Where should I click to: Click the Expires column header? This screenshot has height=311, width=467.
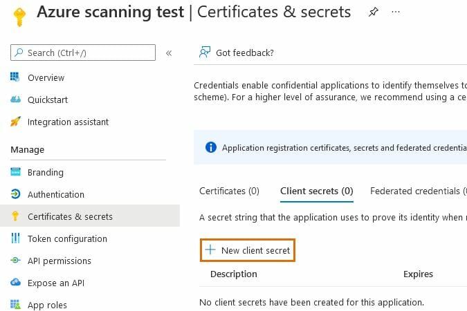[418, 274]
